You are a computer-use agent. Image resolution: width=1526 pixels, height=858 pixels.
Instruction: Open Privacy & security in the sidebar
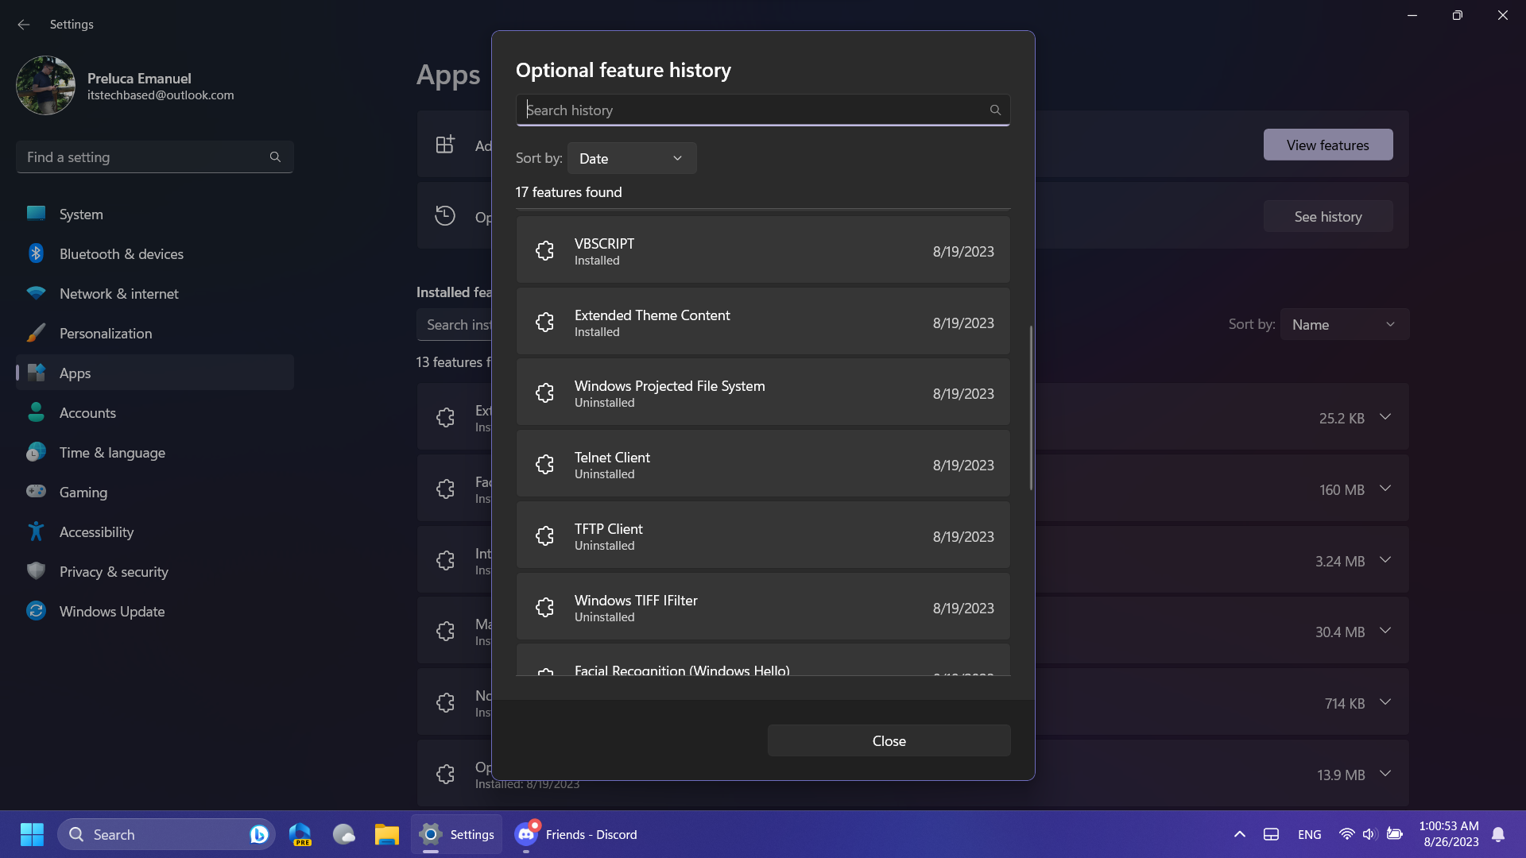155,571
